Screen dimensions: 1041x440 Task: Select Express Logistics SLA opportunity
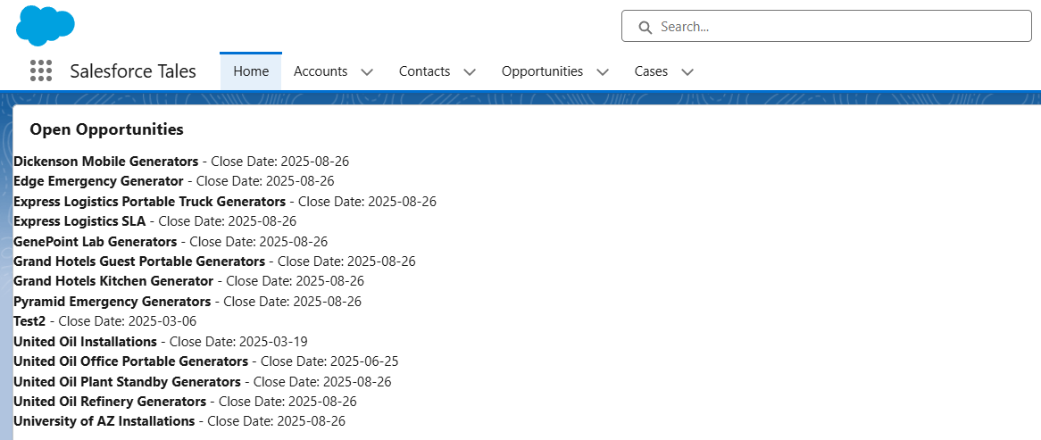[x=79, y=221]
